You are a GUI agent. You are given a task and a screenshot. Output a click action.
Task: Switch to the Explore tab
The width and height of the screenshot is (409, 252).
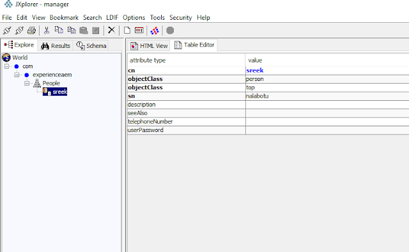(19, 45)
